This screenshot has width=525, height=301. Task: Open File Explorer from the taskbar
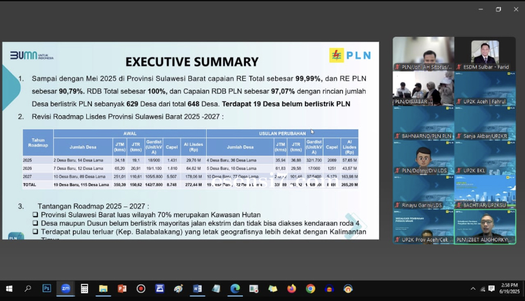pos(103,288)
